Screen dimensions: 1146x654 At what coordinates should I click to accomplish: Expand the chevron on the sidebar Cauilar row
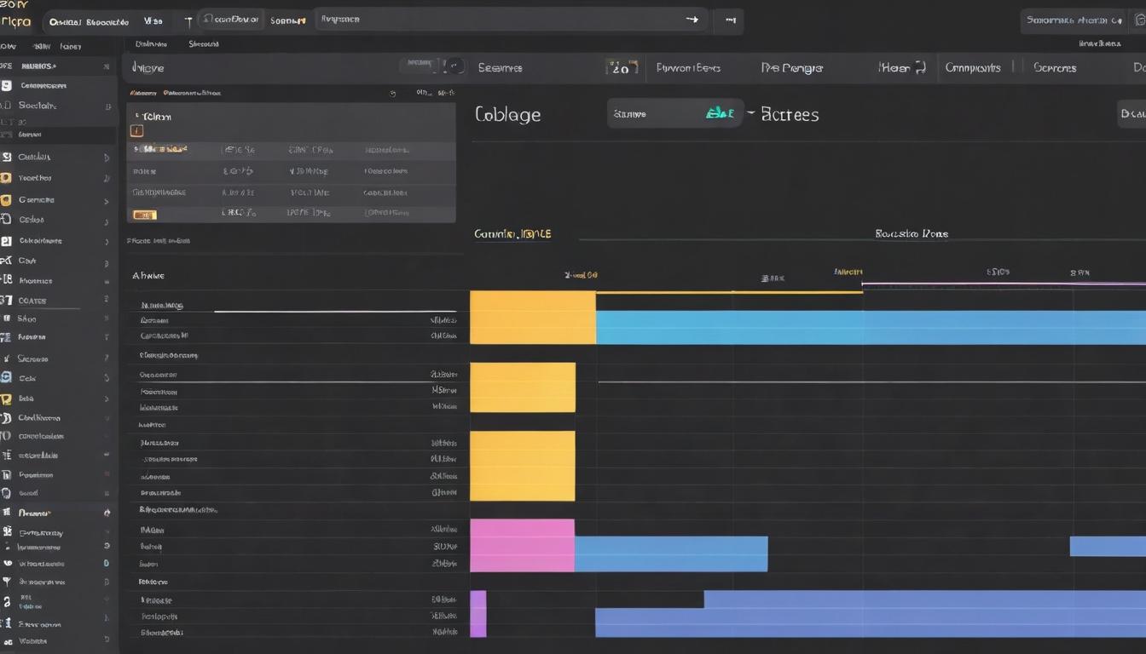(107, 158)
